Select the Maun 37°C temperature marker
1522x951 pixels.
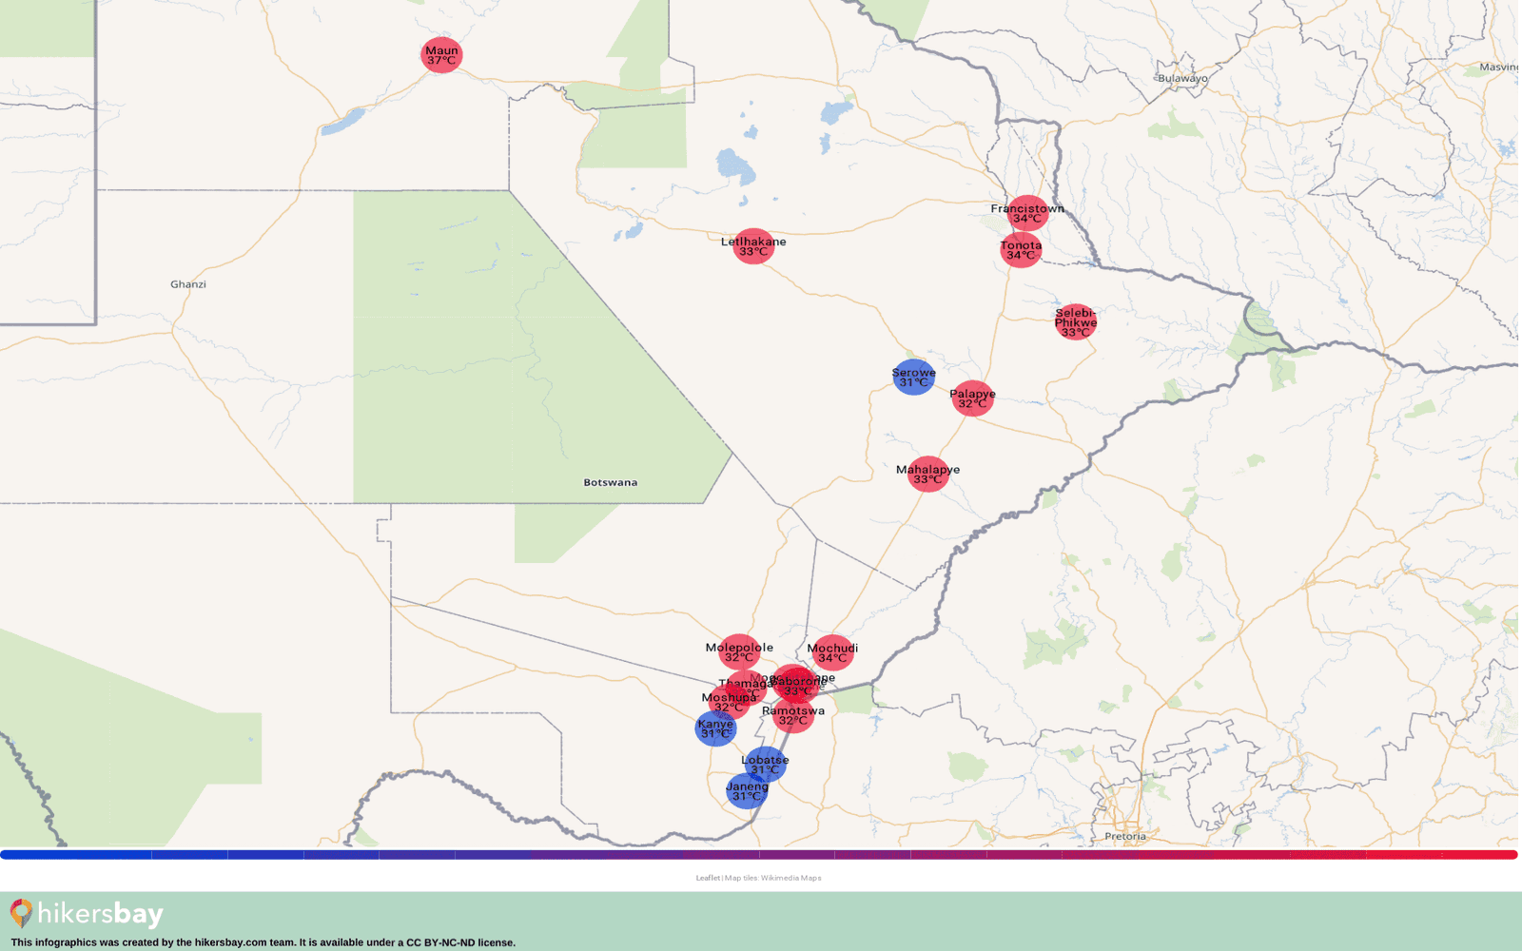[x=441, y=55]
